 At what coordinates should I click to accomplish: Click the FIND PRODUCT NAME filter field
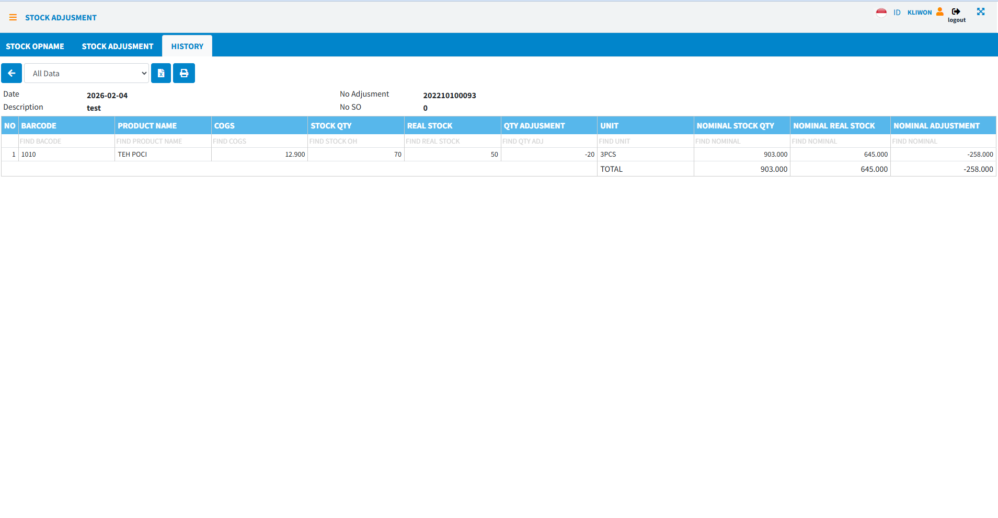[x=163, y=141]
